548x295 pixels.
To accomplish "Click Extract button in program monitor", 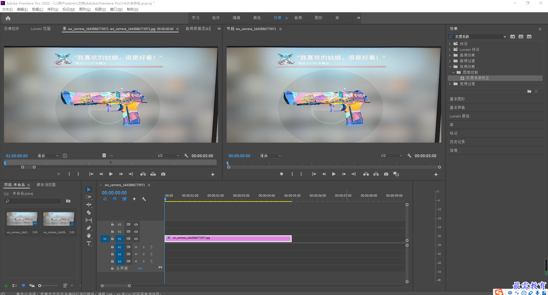I will coord(376,174).
